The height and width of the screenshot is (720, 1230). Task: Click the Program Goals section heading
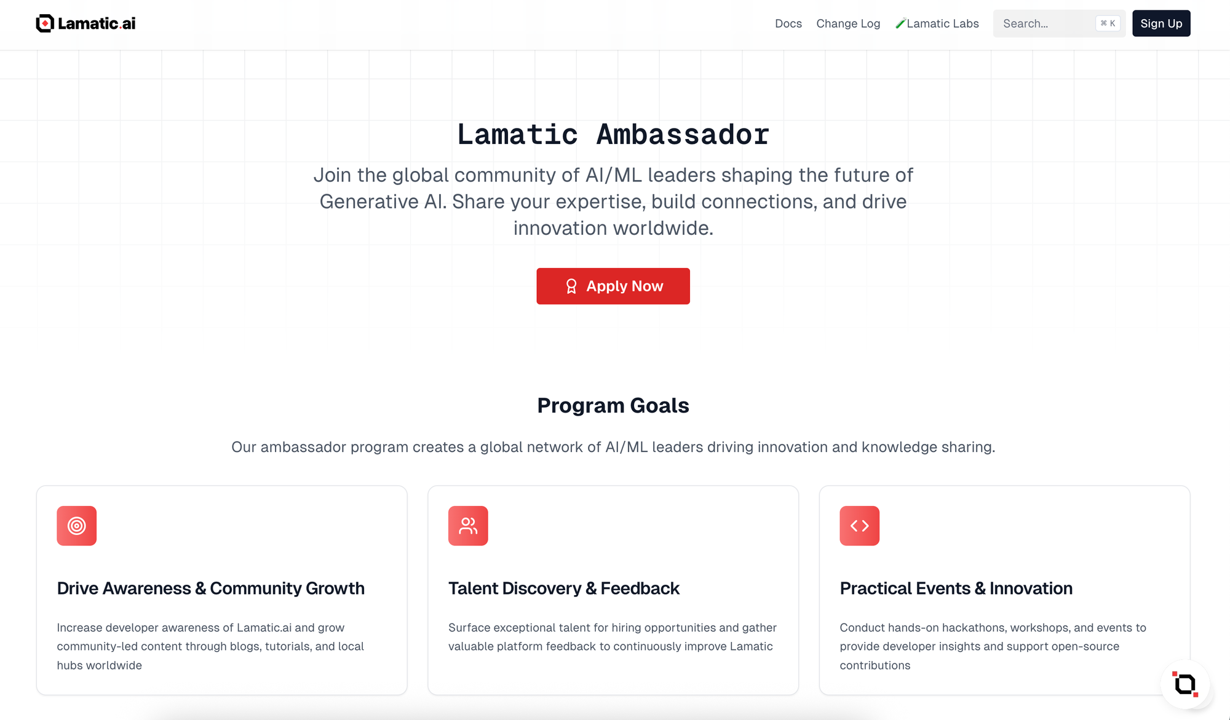[613, 406]
